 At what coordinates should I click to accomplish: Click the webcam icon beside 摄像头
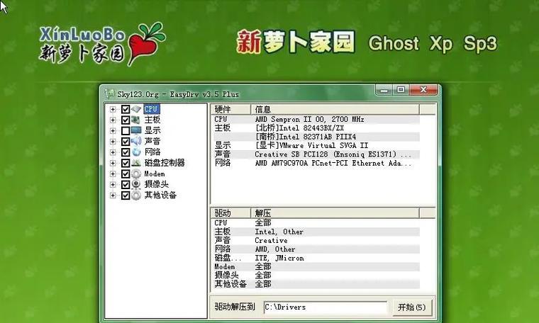pyautogui.click(x=136, y=184)
